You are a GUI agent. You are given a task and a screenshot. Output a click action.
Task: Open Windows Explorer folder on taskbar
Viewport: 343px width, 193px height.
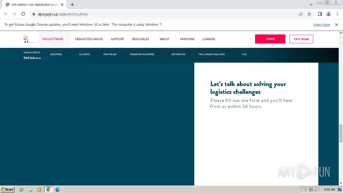click(30, 190)
